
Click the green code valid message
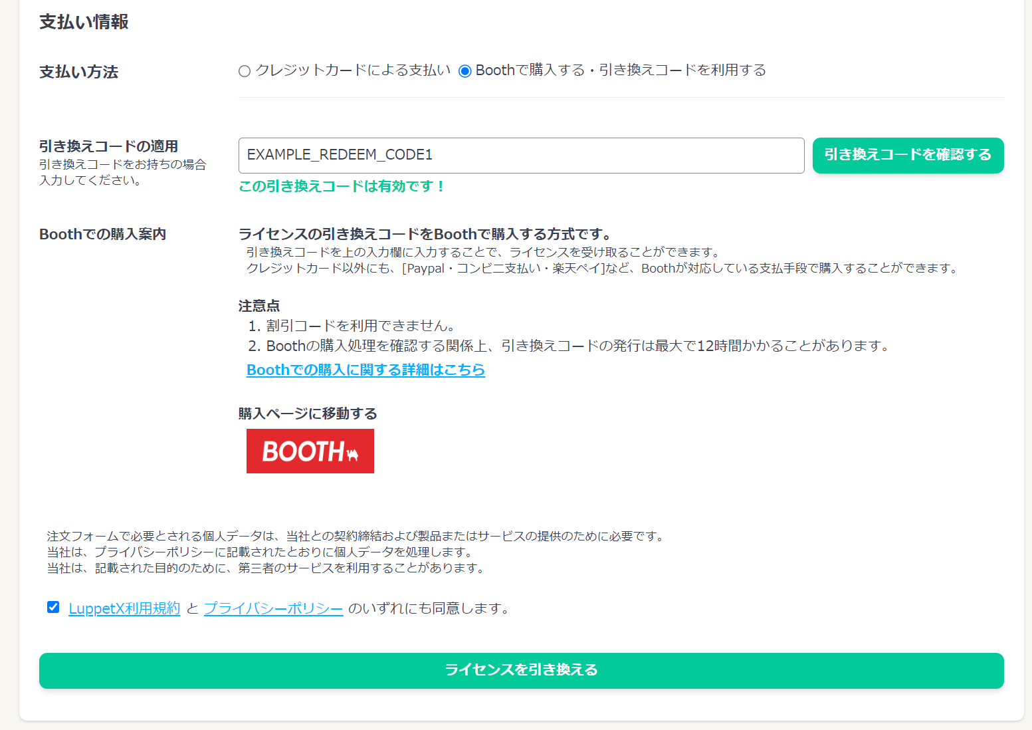point(342,187)
